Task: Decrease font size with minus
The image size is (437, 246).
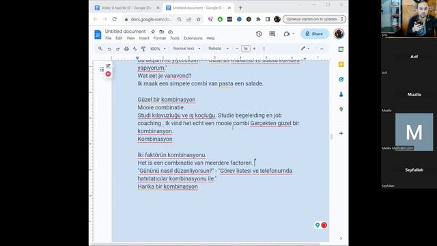Action: click(237, 49)
